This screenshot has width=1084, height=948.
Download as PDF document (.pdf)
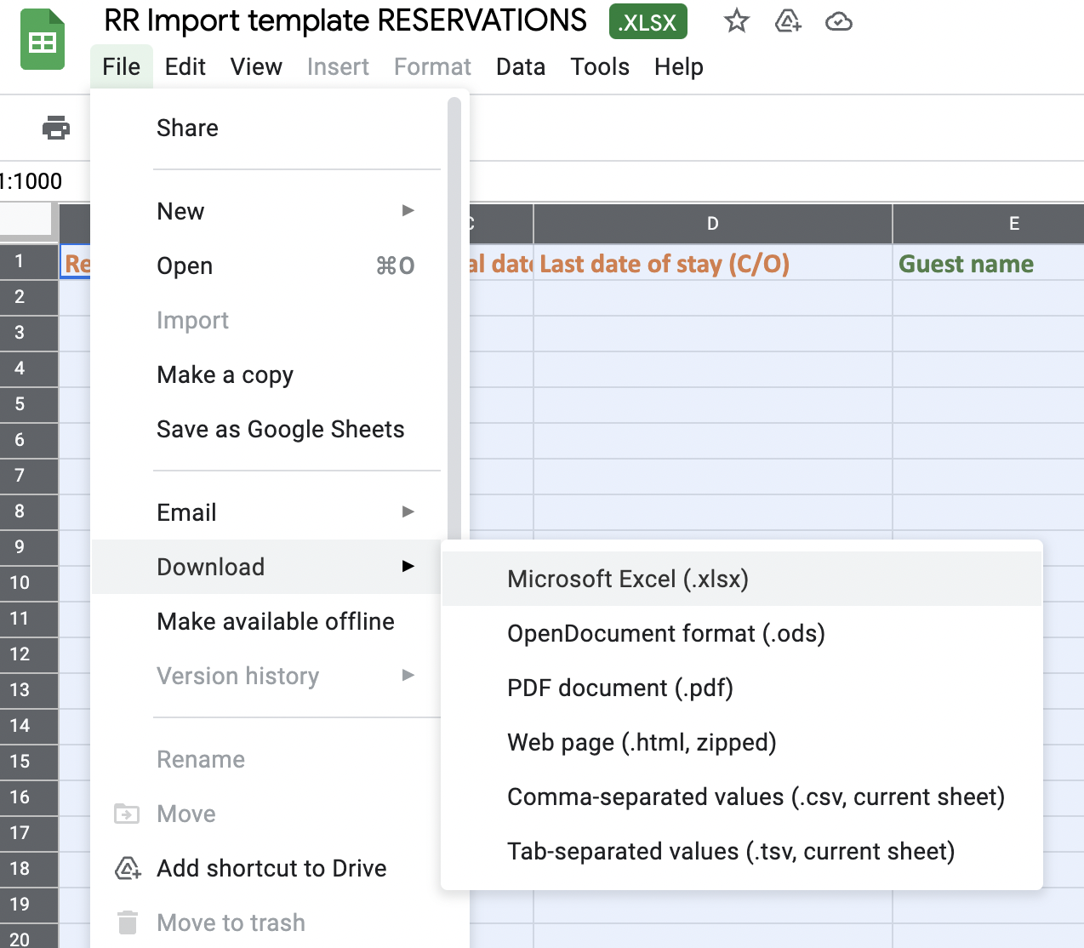click(x=742, y=688)
